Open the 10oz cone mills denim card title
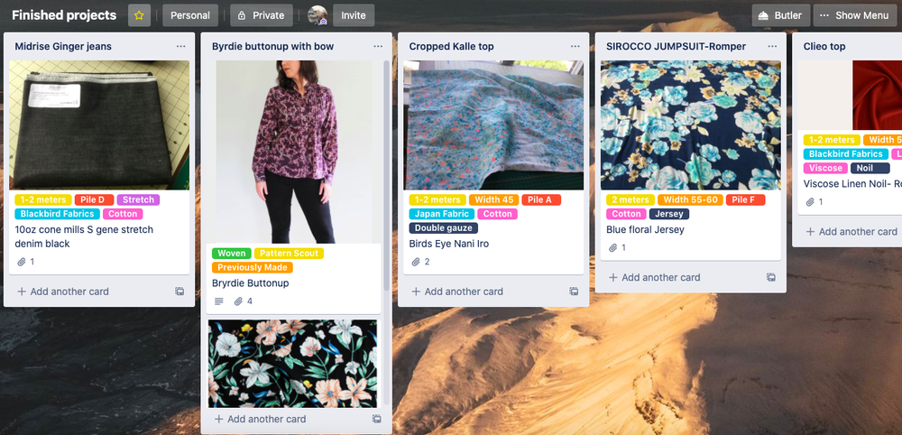This screenshot has width=902, height=435. (x=84, y=236)
